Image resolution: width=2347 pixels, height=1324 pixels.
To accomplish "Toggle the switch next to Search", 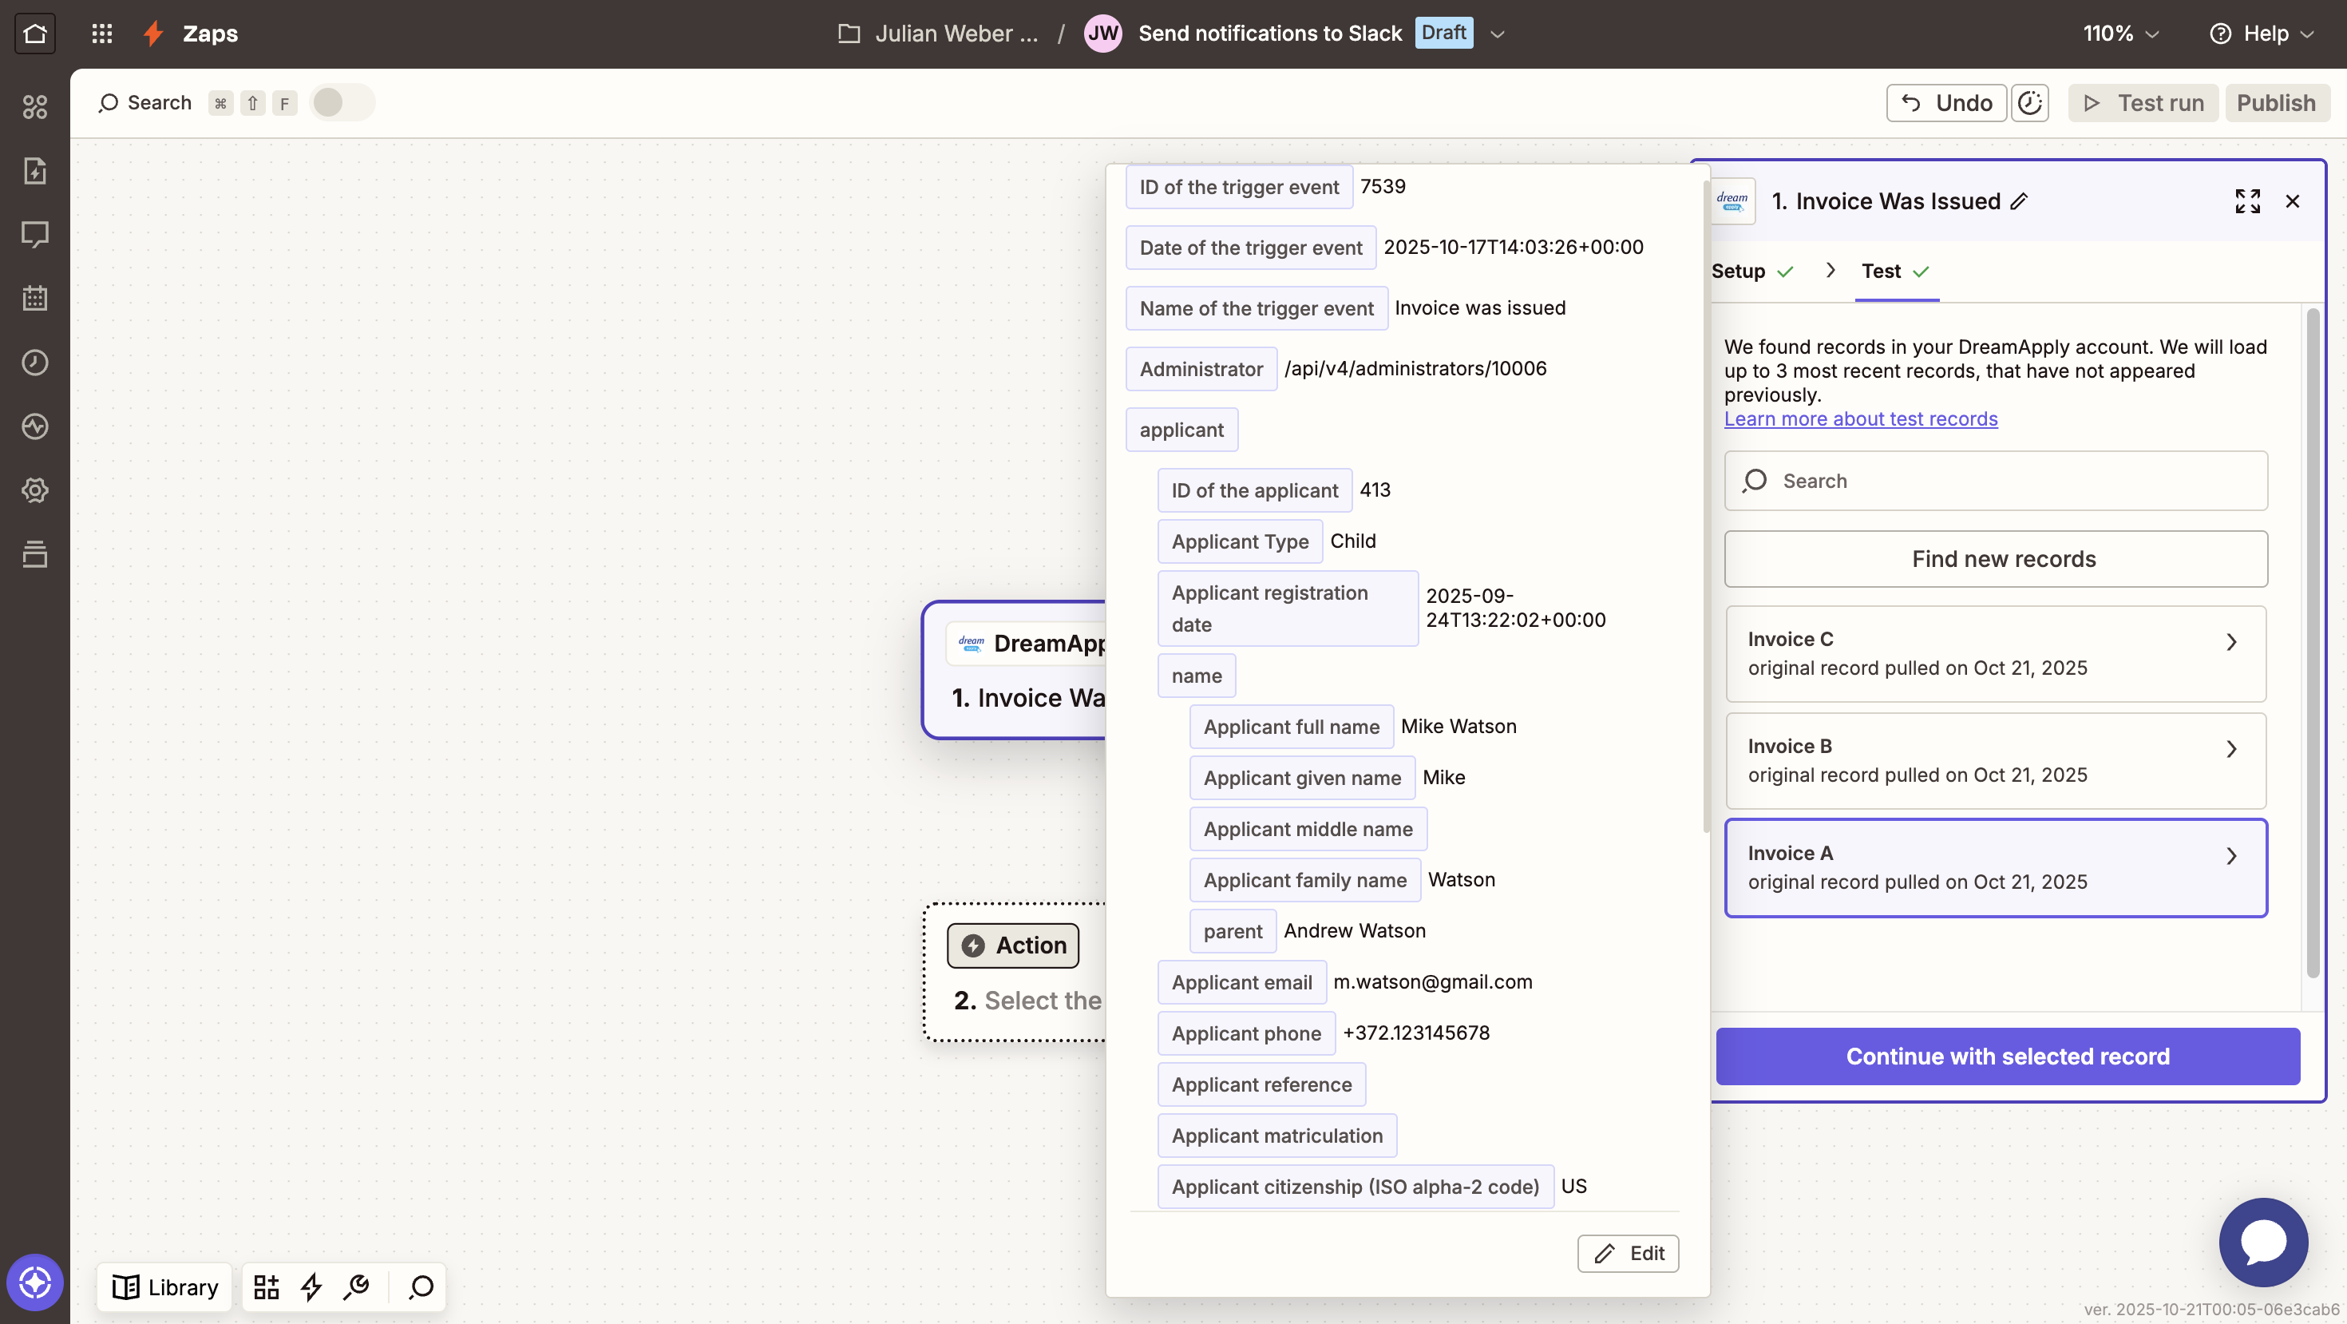I will (342, 102).
